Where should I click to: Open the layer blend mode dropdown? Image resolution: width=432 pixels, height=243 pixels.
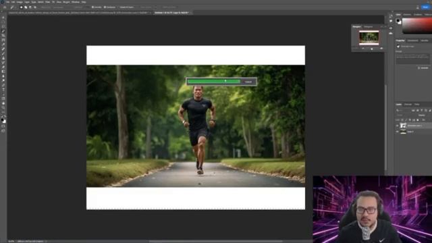pos(404,115)
